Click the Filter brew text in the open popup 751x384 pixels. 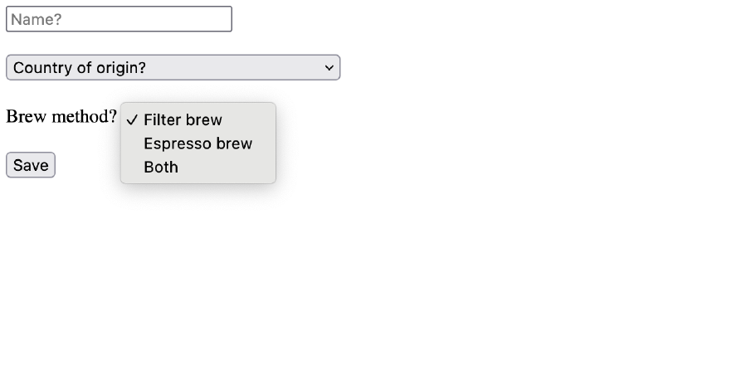(183, 119)
